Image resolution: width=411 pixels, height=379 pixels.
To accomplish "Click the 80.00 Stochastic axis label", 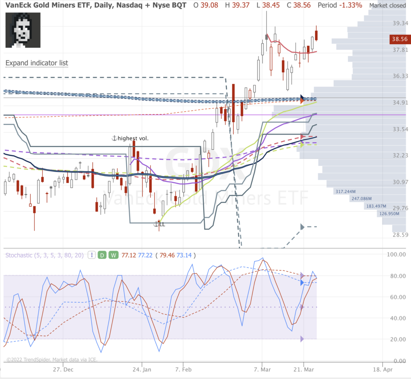I will 398,276.
